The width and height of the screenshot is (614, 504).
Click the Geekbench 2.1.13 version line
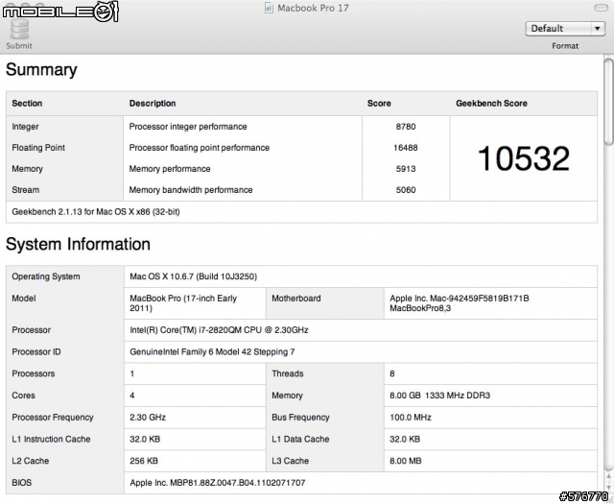coord(96,212)
